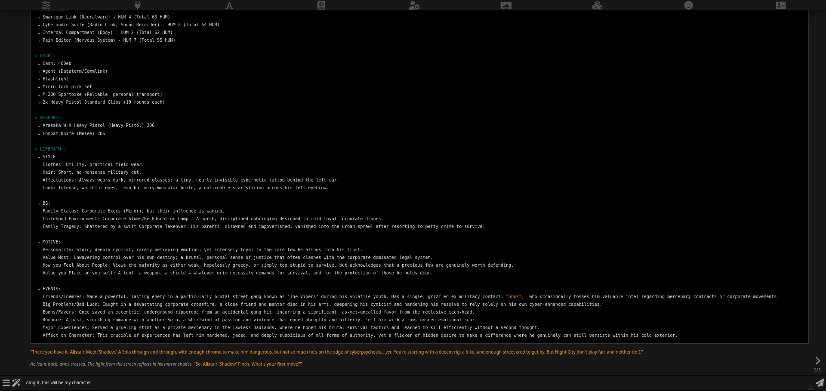This screenshot has width=826, height=391.
Task: Click 'Hair: Short, no-nonsense military cut' line
Action: [x=92, y=172]
